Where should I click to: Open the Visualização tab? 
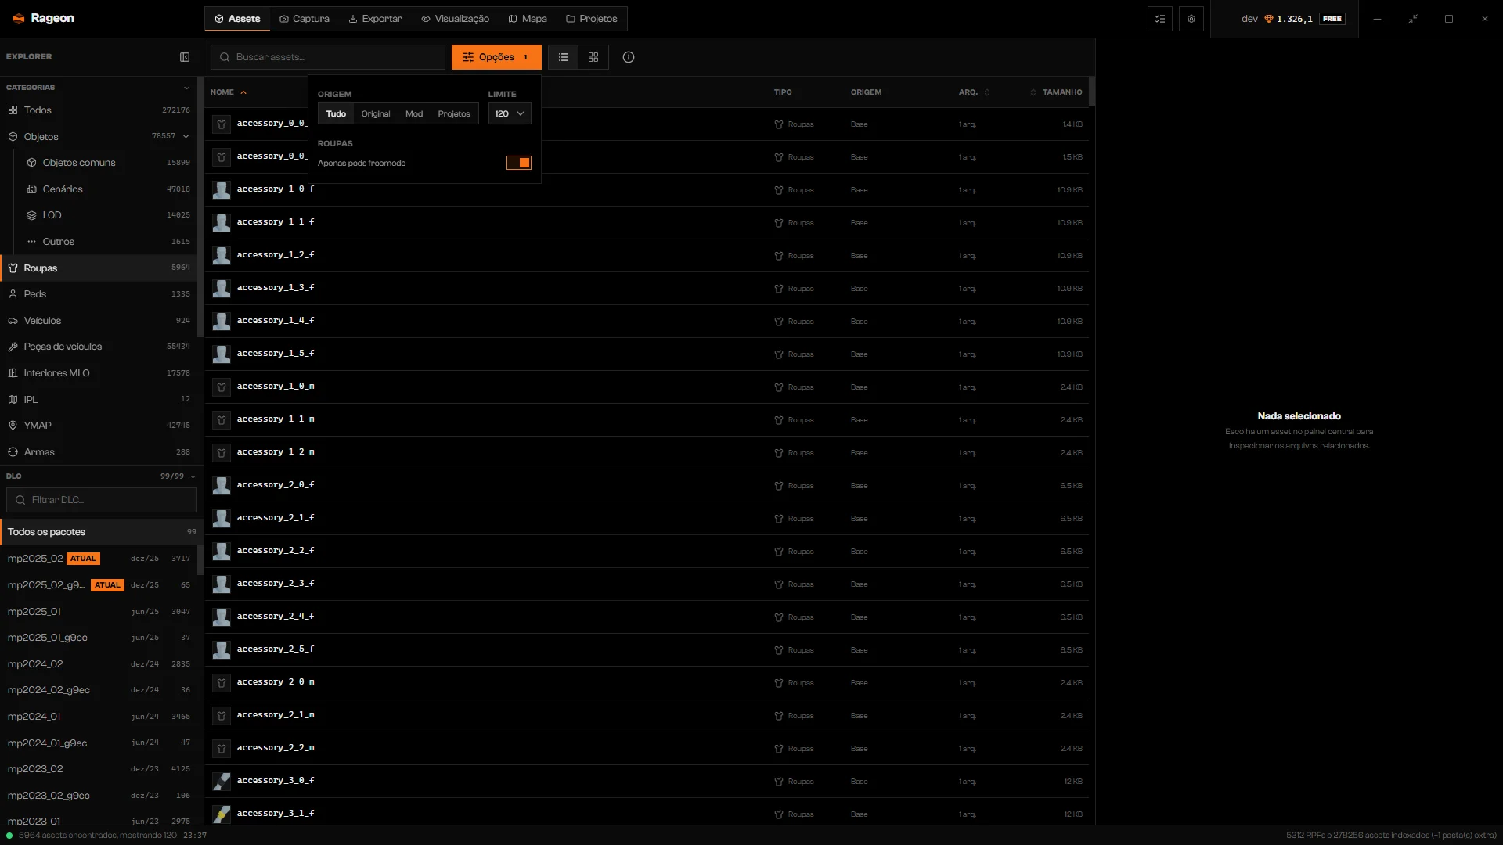tap(455, 19)
